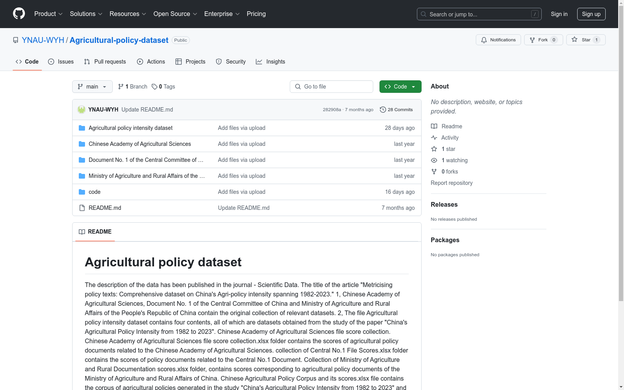Click the Packages heading
624x390 pixels.
[x=445, y=240]
